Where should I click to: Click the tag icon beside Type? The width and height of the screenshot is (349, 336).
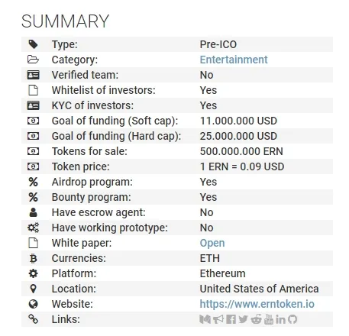point(33,44)
